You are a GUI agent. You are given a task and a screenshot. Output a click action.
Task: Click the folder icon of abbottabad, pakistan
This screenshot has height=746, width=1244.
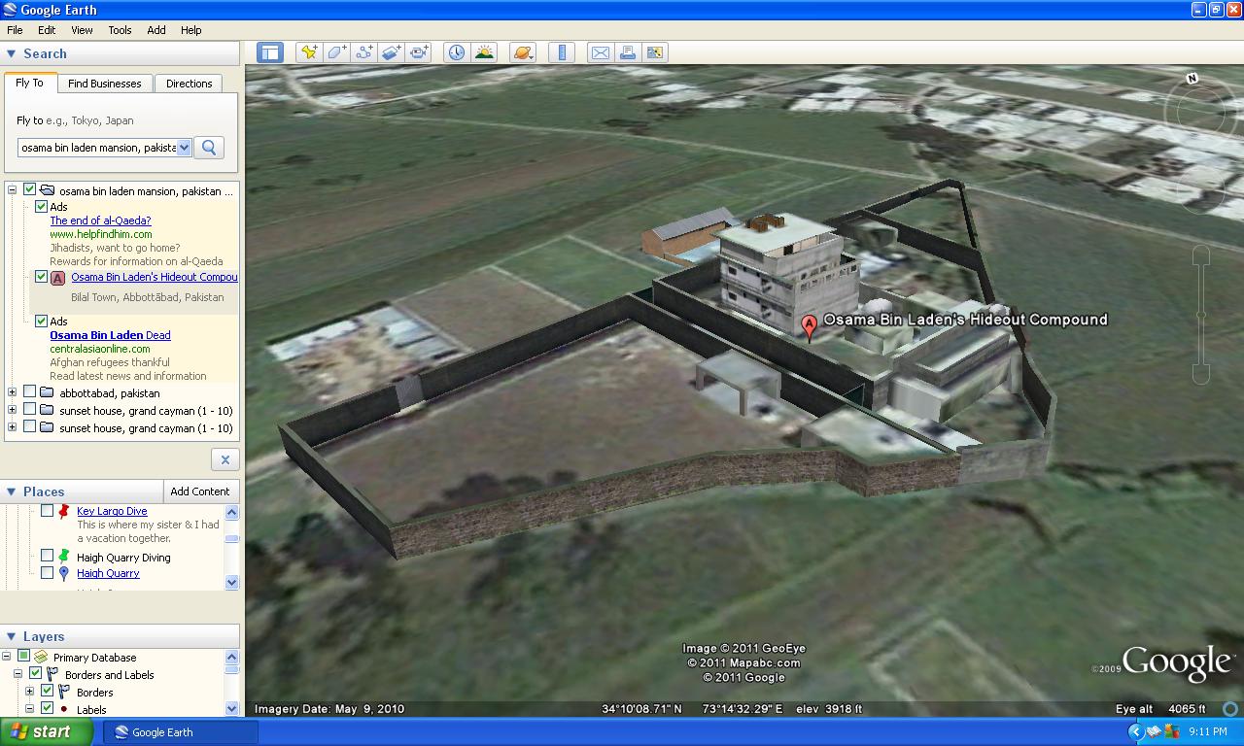[47, 393]
